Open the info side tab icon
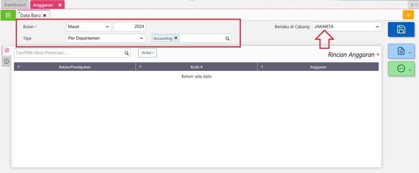The image size is (419, 173). 7,61
